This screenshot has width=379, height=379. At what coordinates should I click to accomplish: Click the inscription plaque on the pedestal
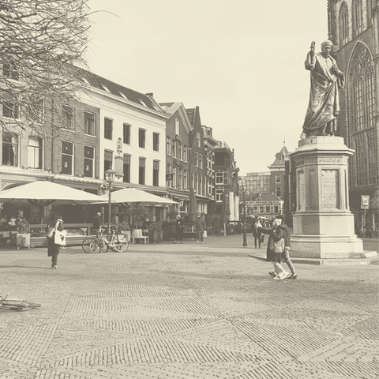(x=329, y=189)
